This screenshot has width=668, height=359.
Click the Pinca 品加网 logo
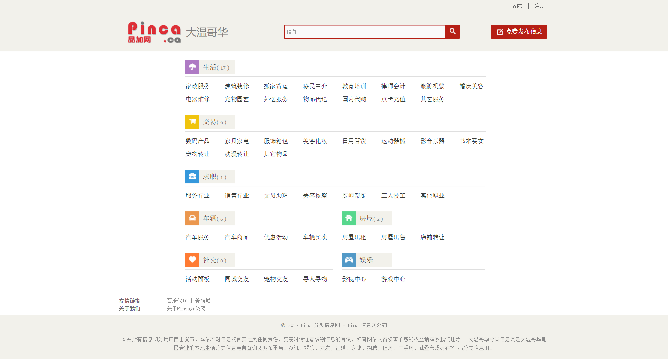(x=154, y=32)
